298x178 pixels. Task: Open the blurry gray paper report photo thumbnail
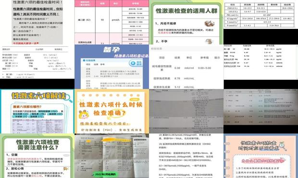point(186,111)
